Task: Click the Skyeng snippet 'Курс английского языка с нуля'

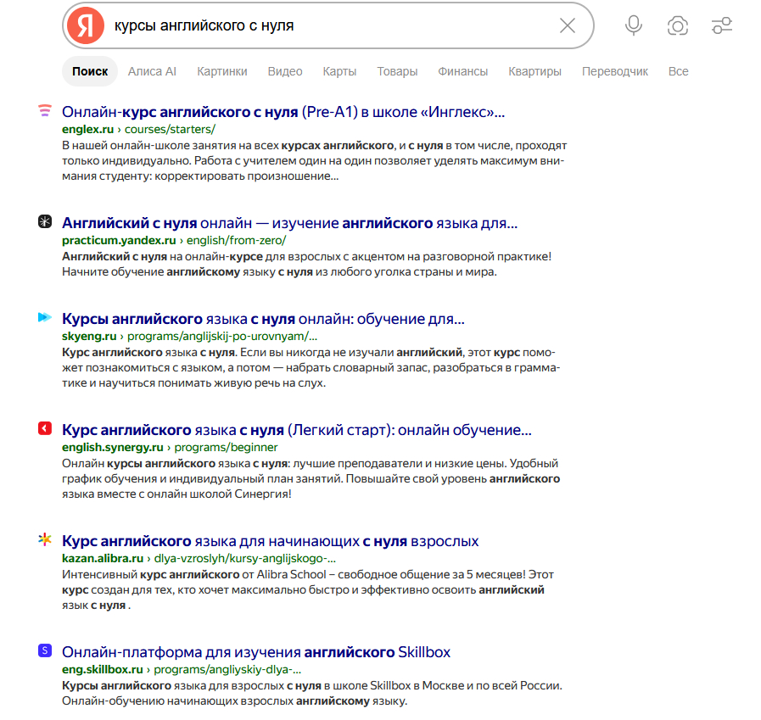Action: coord(311,367)
